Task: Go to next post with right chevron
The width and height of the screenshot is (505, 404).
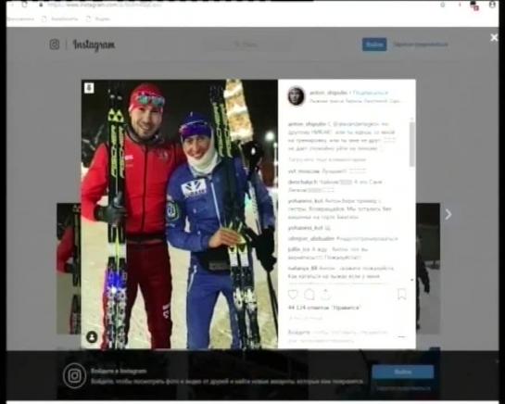Action: tap(448, 214)
